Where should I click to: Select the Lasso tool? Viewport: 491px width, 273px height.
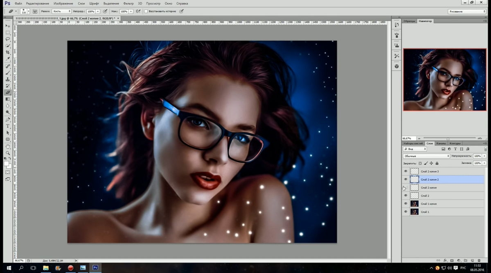pyautogui.click(x=8, y=39)
